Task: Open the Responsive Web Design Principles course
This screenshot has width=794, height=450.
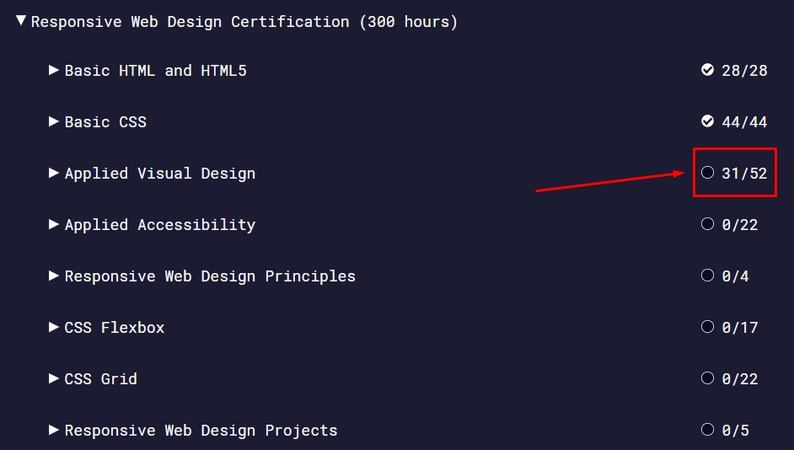Action: point(210,276)
